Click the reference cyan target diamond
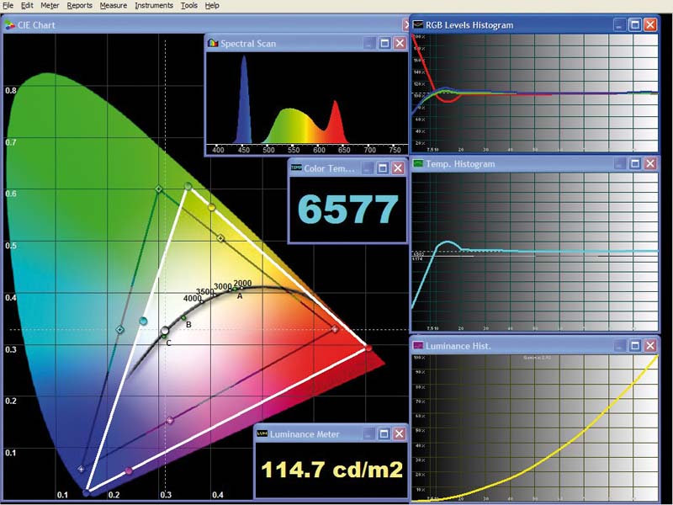Viewport: 673px width, 505px height. pyautogui.click(x=120, y=330)
